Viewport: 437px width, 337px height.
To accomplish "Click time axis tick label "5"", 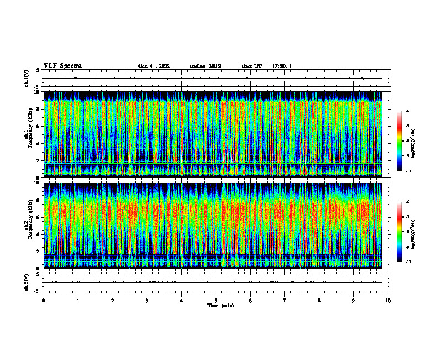I will pyautogui.click(x=216, y=301).
